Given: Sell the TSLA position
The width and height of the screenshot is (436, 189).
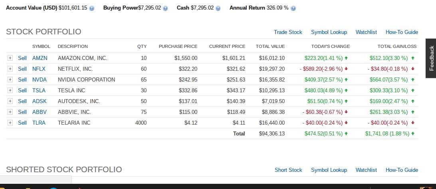Looking at the screenshot, I should [x=22, y=90].
